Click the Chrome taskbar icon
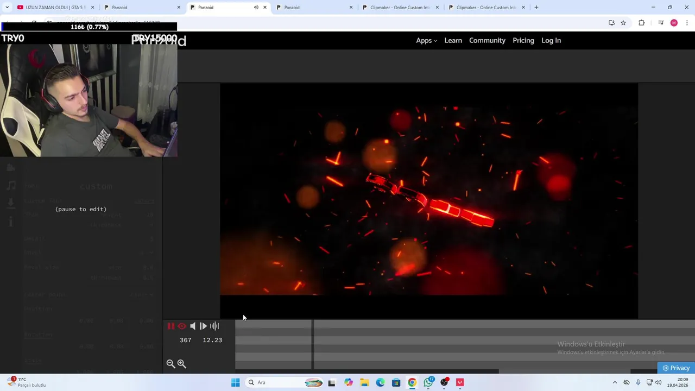 pyautogui.click(x=412, y=382)
